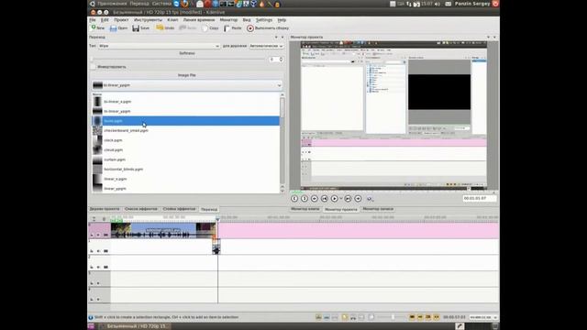
Task: Open the Image File combo box
Action: (x=187, y=85)
